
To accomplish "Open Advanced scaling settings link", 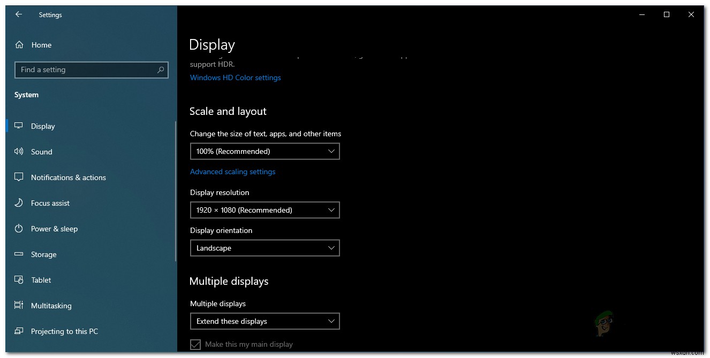I will point(233,172).
